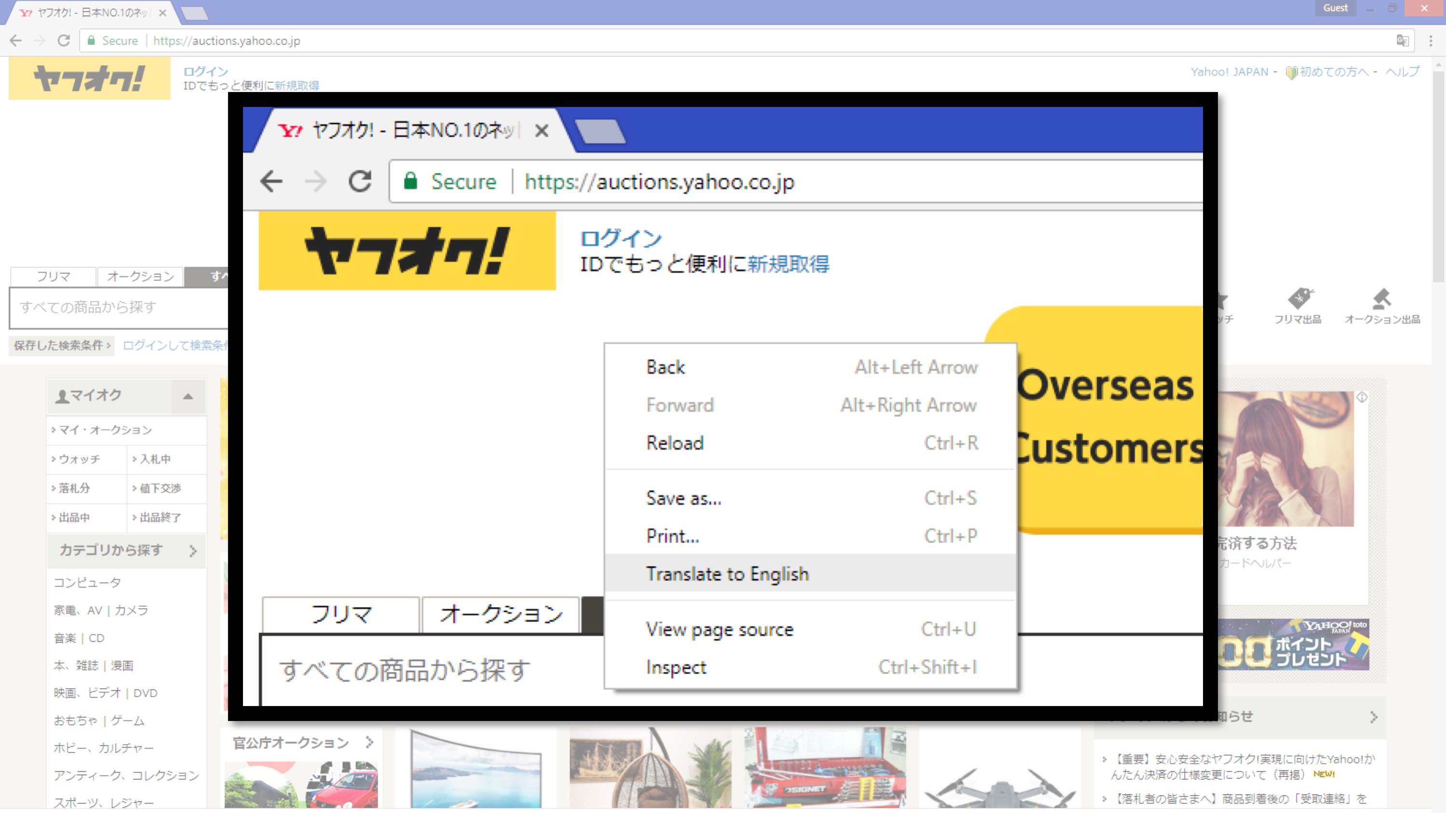
Task: Click the curved TV product thumbnail
Action: (x=476, y=768)
